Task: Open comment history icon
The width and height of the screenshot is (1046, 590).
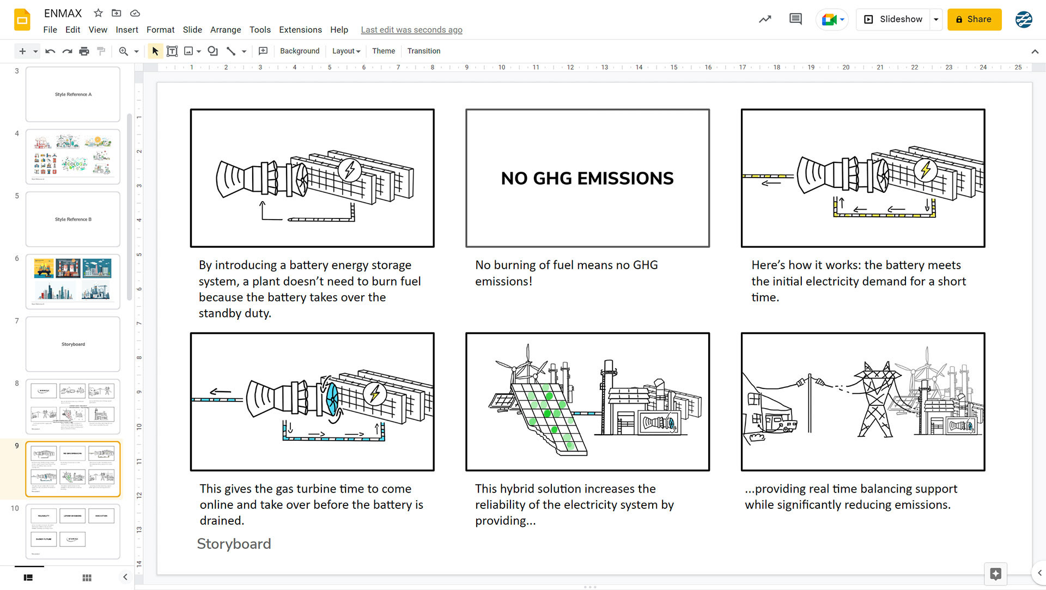Action: [795, 19]
